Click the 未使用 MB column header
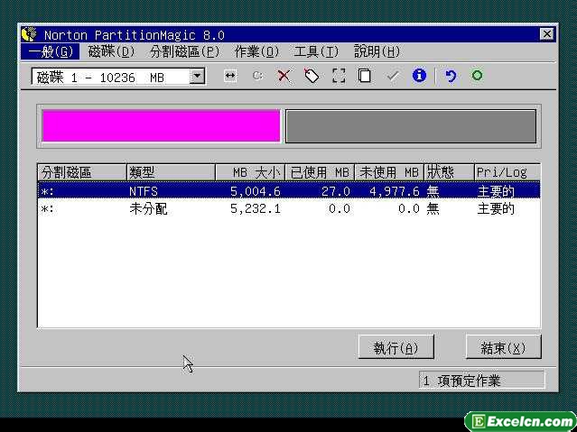The height and width of the screenshot is (432, 577). pos(389,172)
